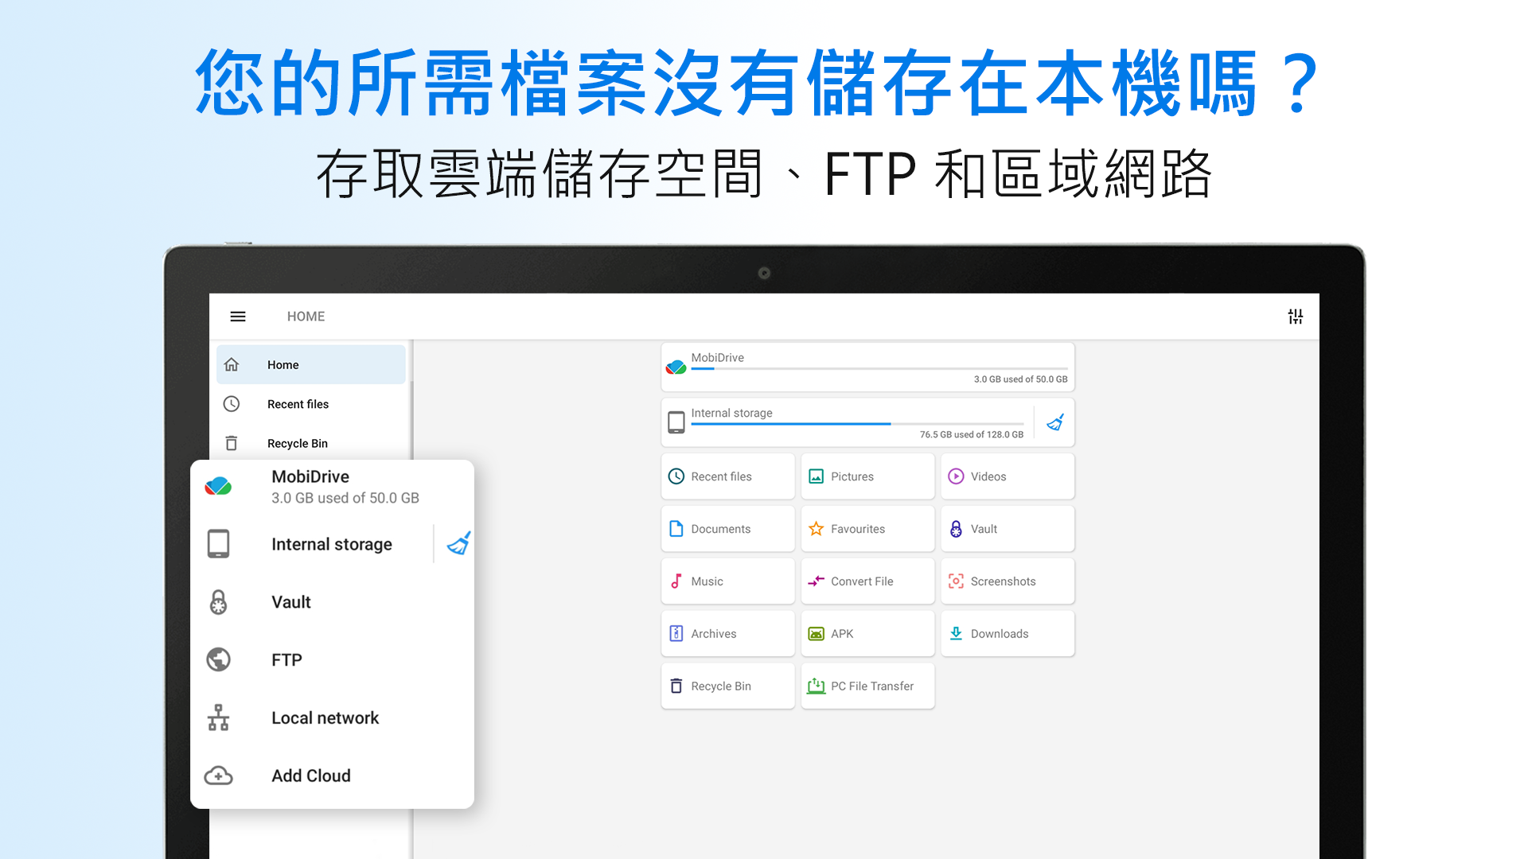Open the MobiDrive entry in the popup list
Viewport: 1528px width, 859px height.
point(332,487)
